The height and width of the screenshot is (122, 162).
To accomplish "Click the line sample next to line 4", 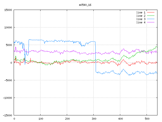I will [151, 22].
